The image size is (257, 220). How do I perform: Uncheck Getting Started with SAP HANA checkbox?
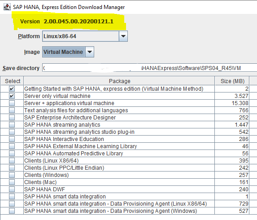[x=12, y=89]
